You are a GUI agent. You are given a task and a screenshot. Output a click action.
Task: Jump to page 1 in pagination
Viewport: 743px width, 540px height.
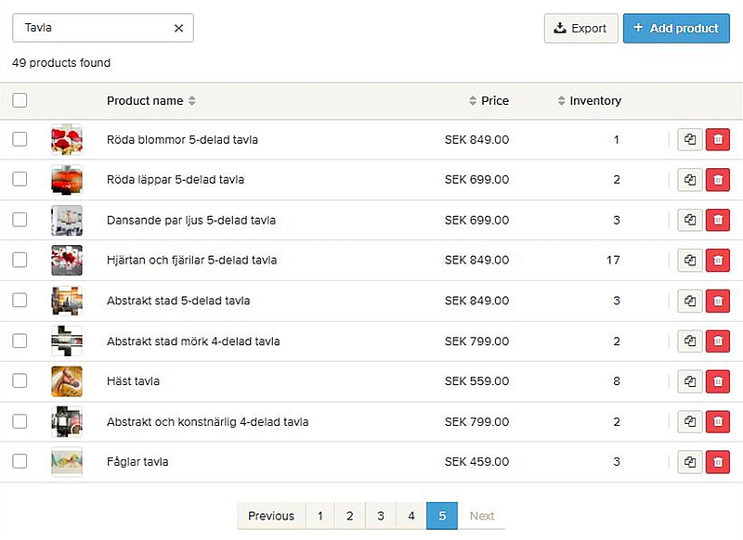(x=319, y=516)
